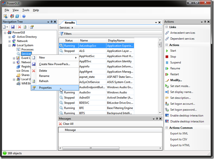Sort by the Name column header
214x159 pixels.
coord(84,41)
